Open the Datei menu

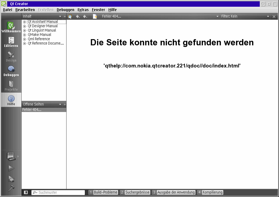tap(8, 10)
